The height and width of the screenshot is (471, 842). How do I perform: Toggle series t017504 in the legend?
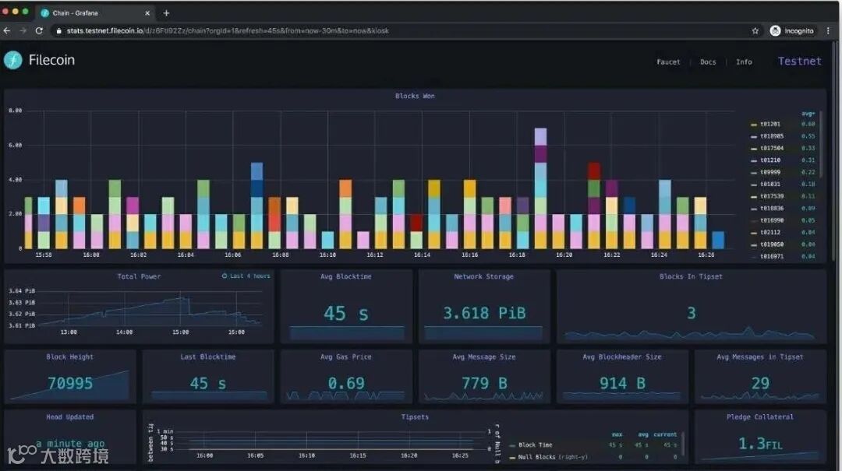click(x=772, y=148)
